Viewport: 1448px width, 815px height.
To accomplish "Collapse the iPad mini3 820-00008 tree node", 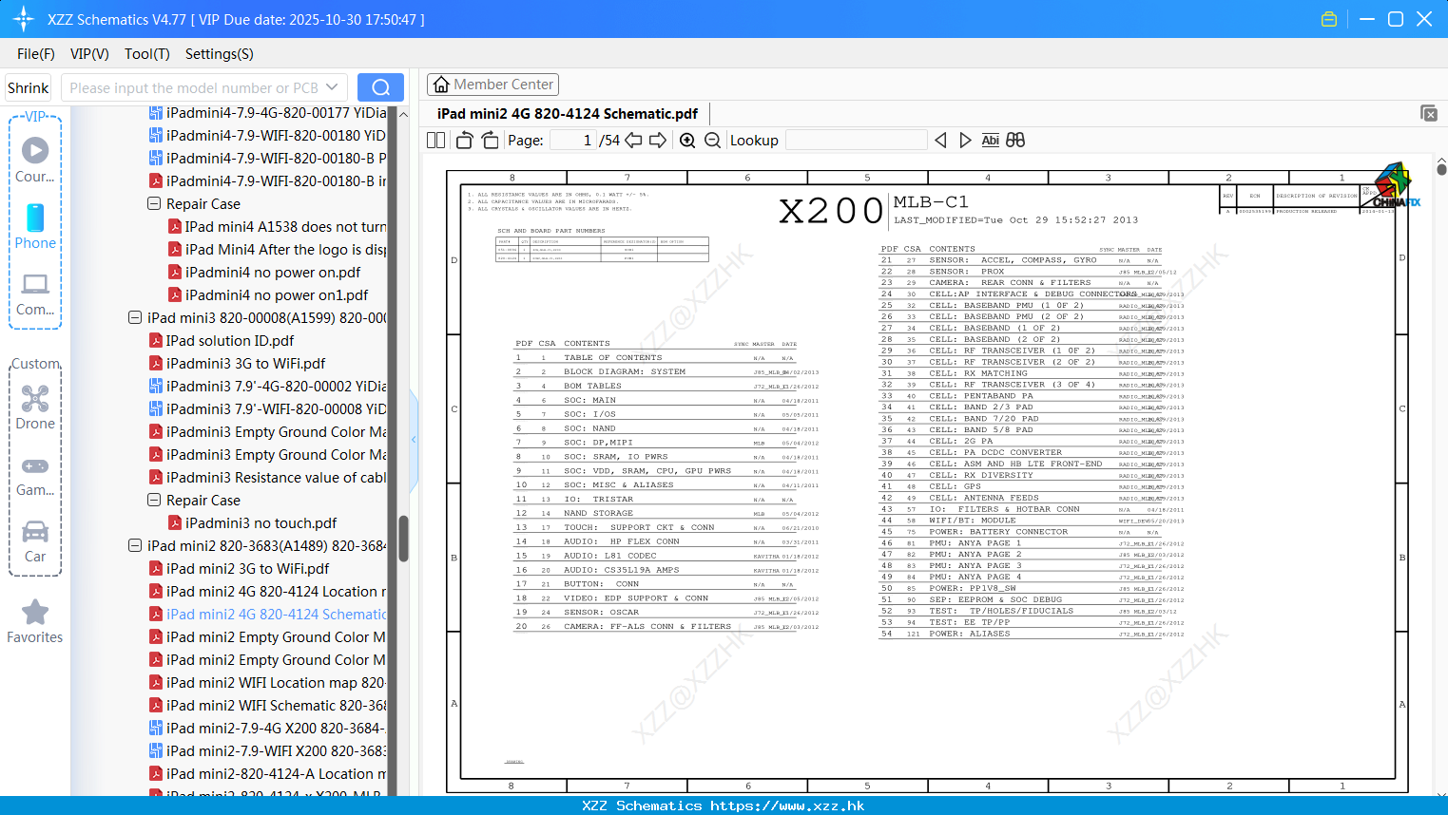I will [135, 317].
